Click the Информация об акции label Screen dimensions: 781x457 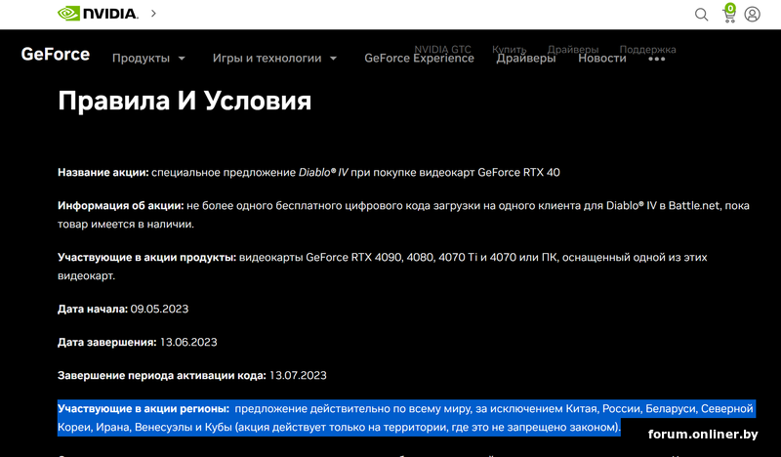tap(120, 206)
